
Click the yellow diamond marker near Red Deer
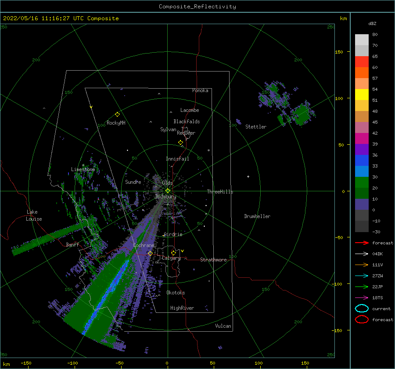[x=181, y=143]
